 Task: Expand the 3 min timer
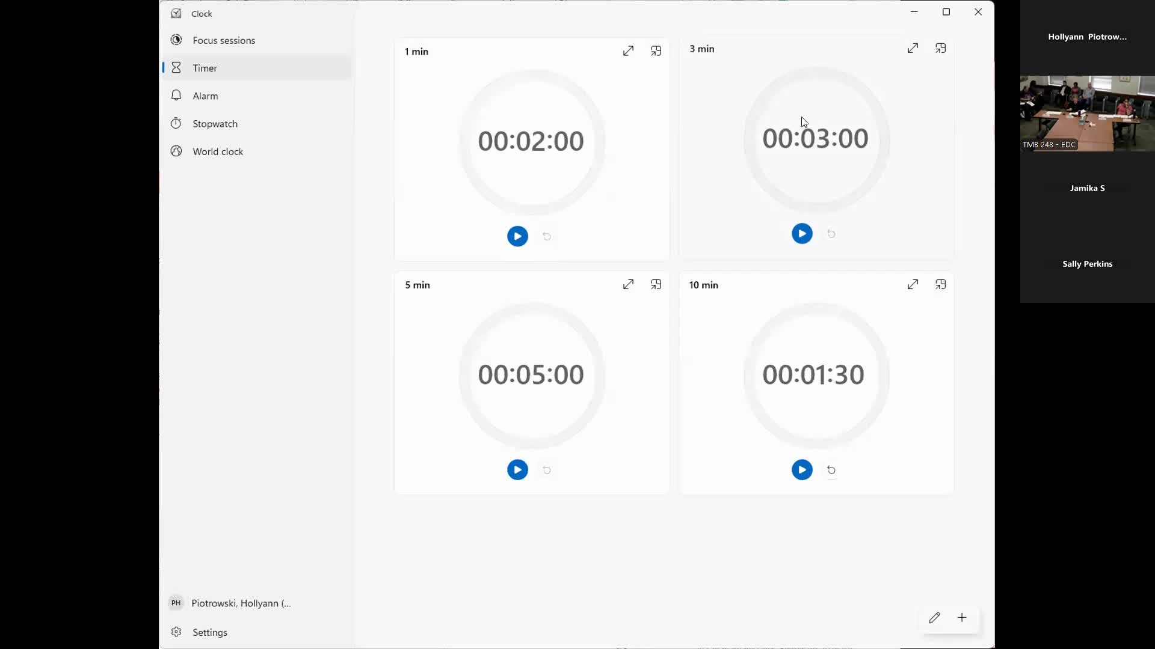tap(913, 48)
